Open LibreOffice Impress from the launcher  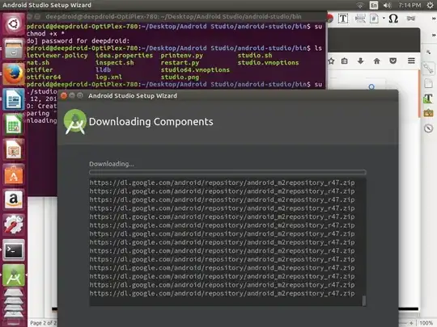[x=14, y=149]
